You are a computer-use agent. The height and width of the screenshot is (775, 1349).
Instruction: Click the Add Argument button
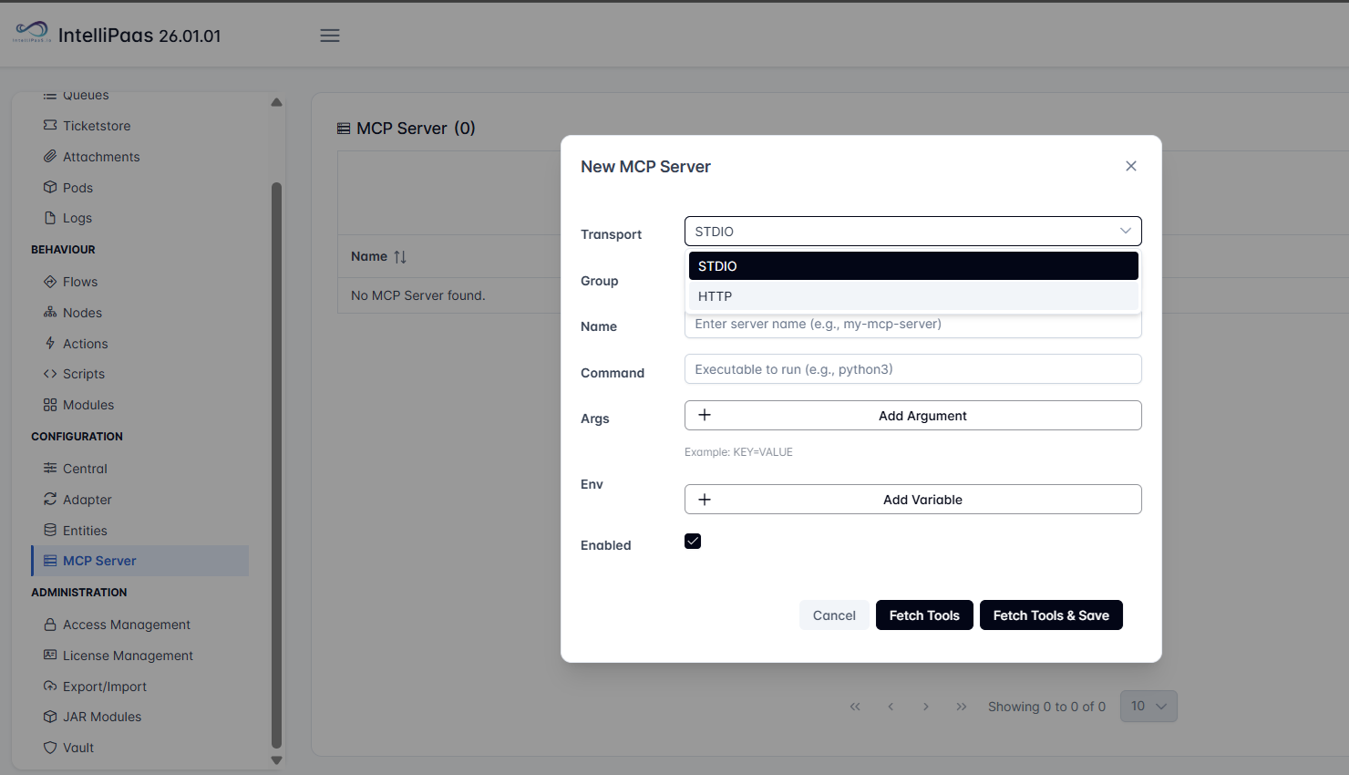tap(912, 416)
